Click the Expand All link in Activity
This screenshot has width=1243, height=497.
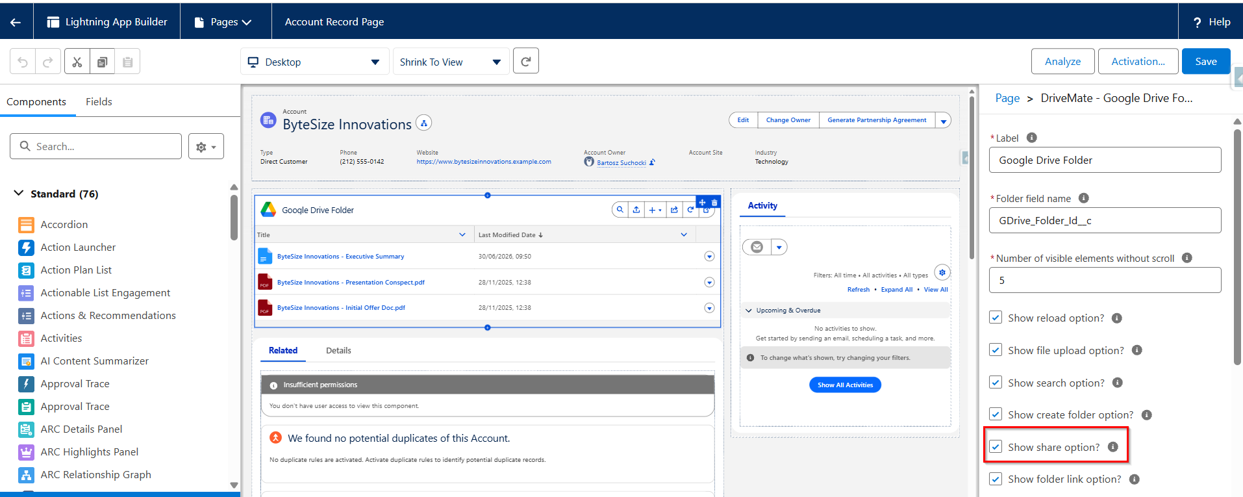pyautogui.click(x=897, y=290)
